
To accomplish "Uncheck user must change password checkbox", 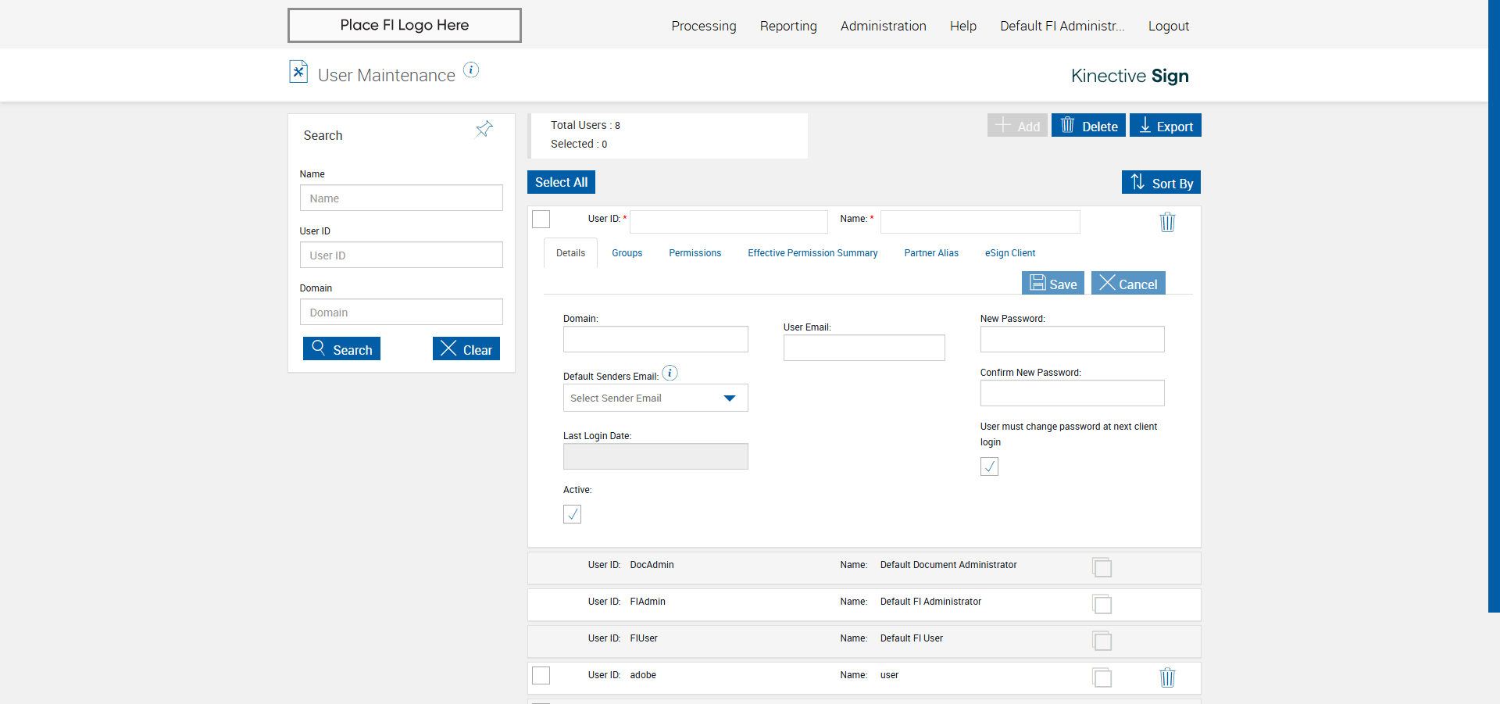I will coord(990,466).
